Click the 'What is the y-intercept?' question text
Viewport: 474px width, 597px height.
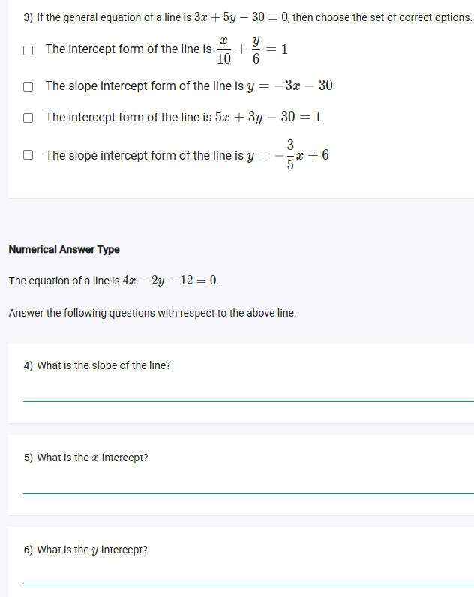91,550
